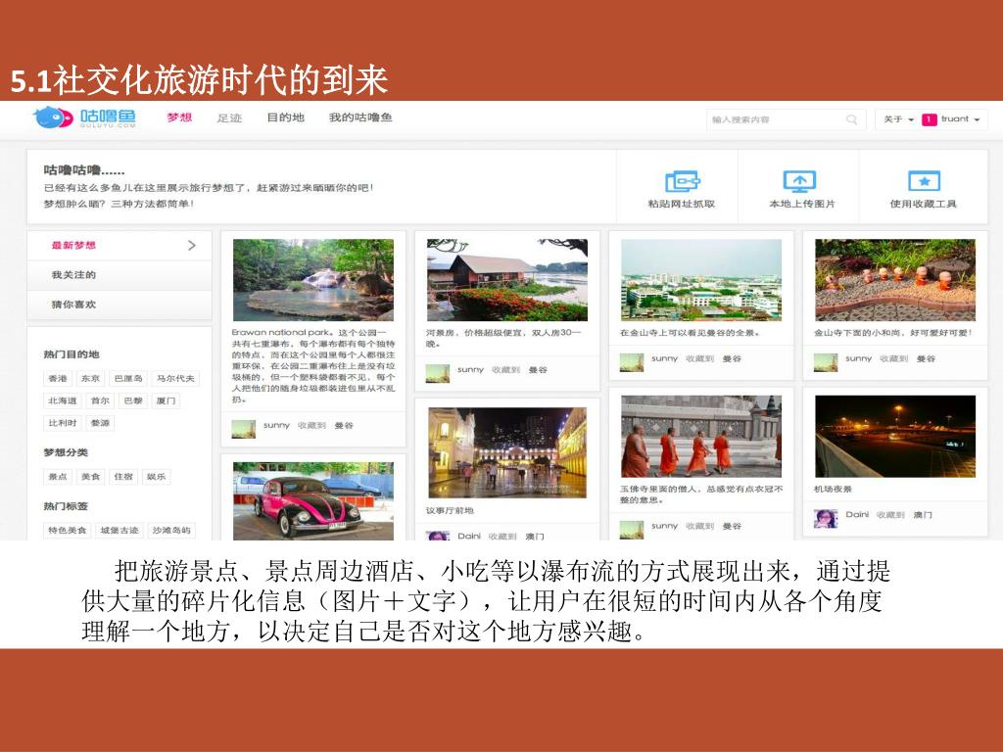
Task: Open the Erawan waterfall photo
Action: (x=312, y=280)
